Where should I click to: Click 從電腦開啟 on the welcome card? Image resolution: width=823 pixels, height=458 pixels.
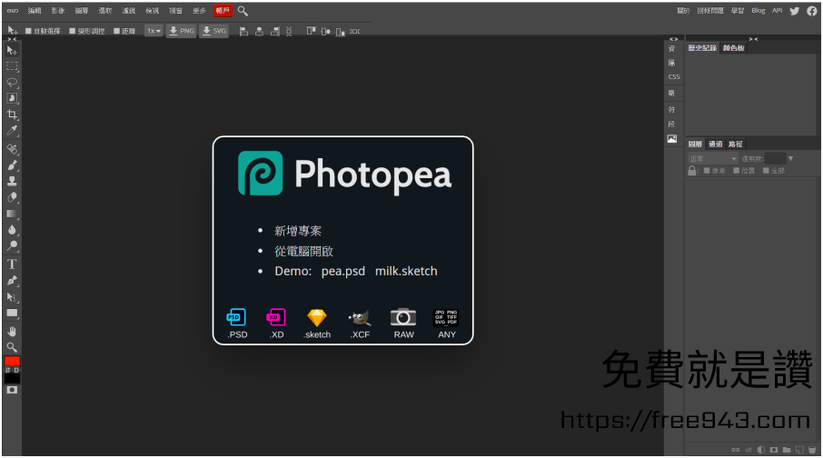tap(304, 251)
